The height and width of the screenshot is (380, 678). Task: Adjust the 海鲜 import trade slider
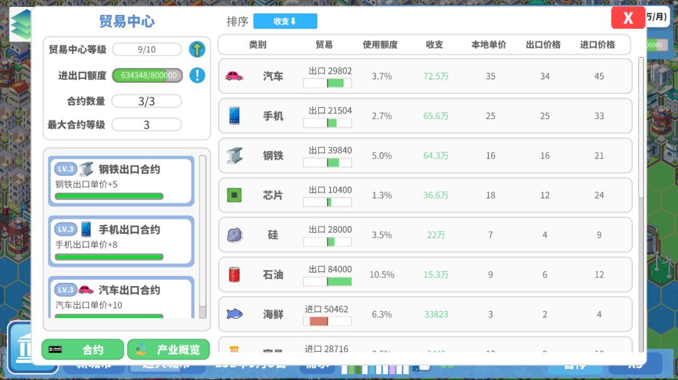pos(327,321)
